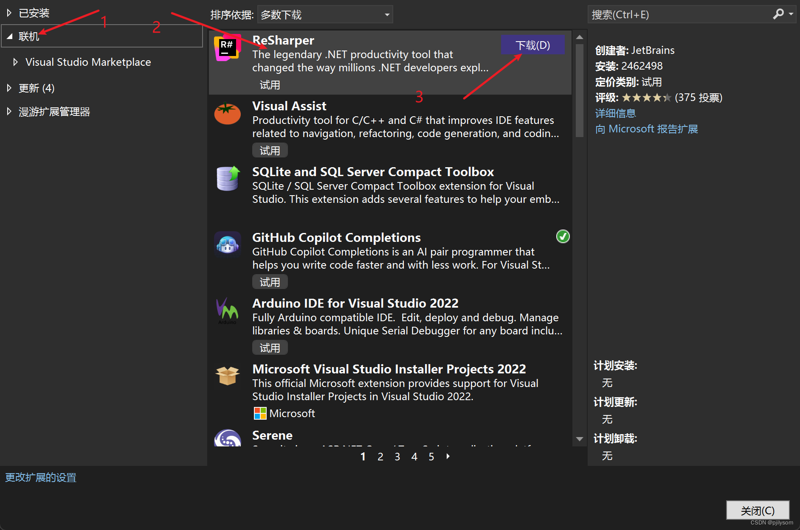Click the current page number 1

363,457
